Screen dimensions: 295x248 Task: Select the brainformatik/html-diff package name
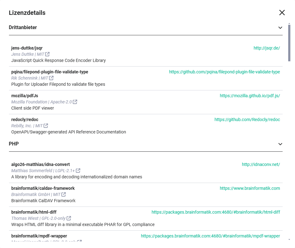[x=34, y=212]
